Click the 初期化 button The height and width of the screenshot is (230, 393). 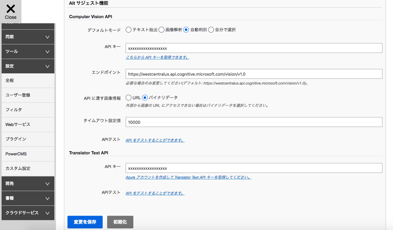coord(120,222)
